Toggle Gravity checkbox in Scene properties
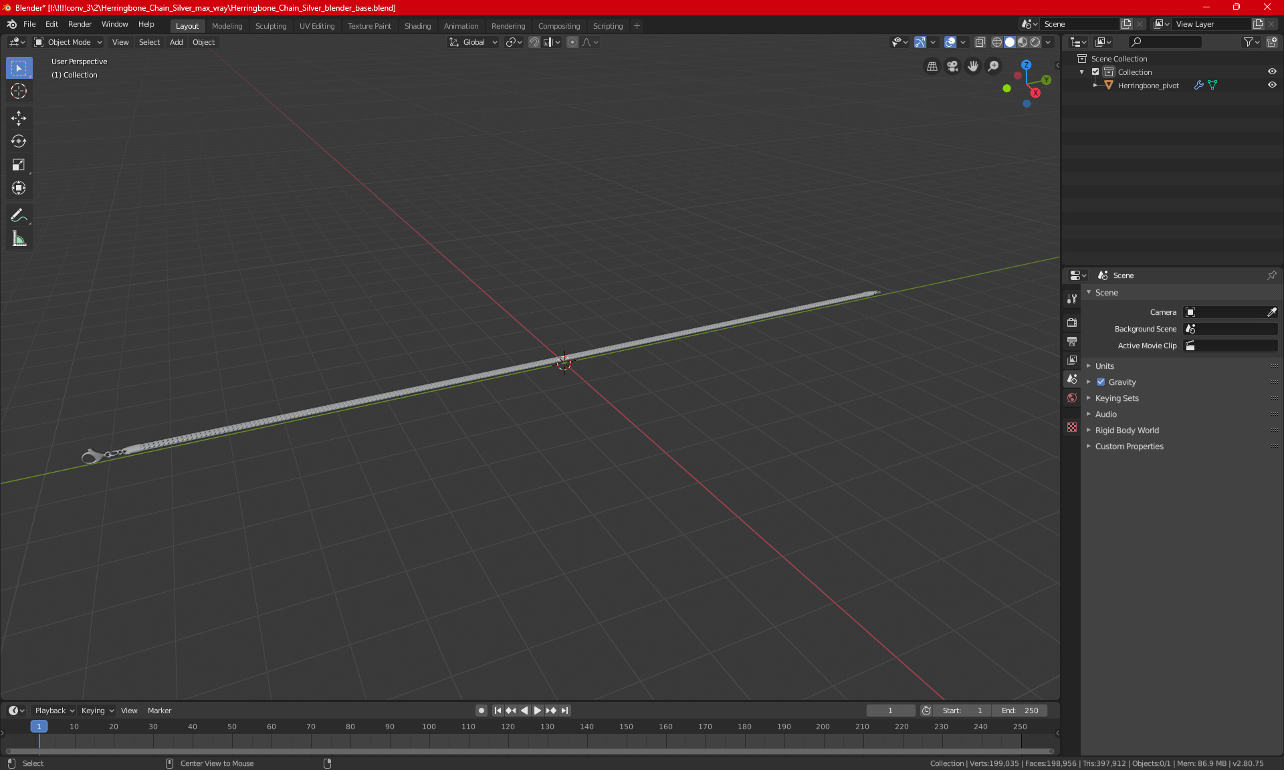Viewport: 1284px width, 770px height. [1101, 382]
